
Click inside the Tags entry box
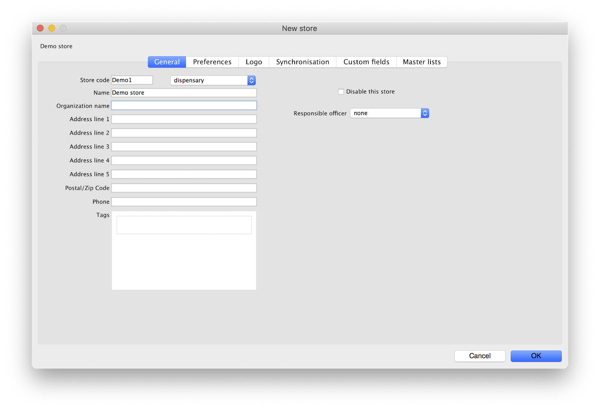coord(184,225)
